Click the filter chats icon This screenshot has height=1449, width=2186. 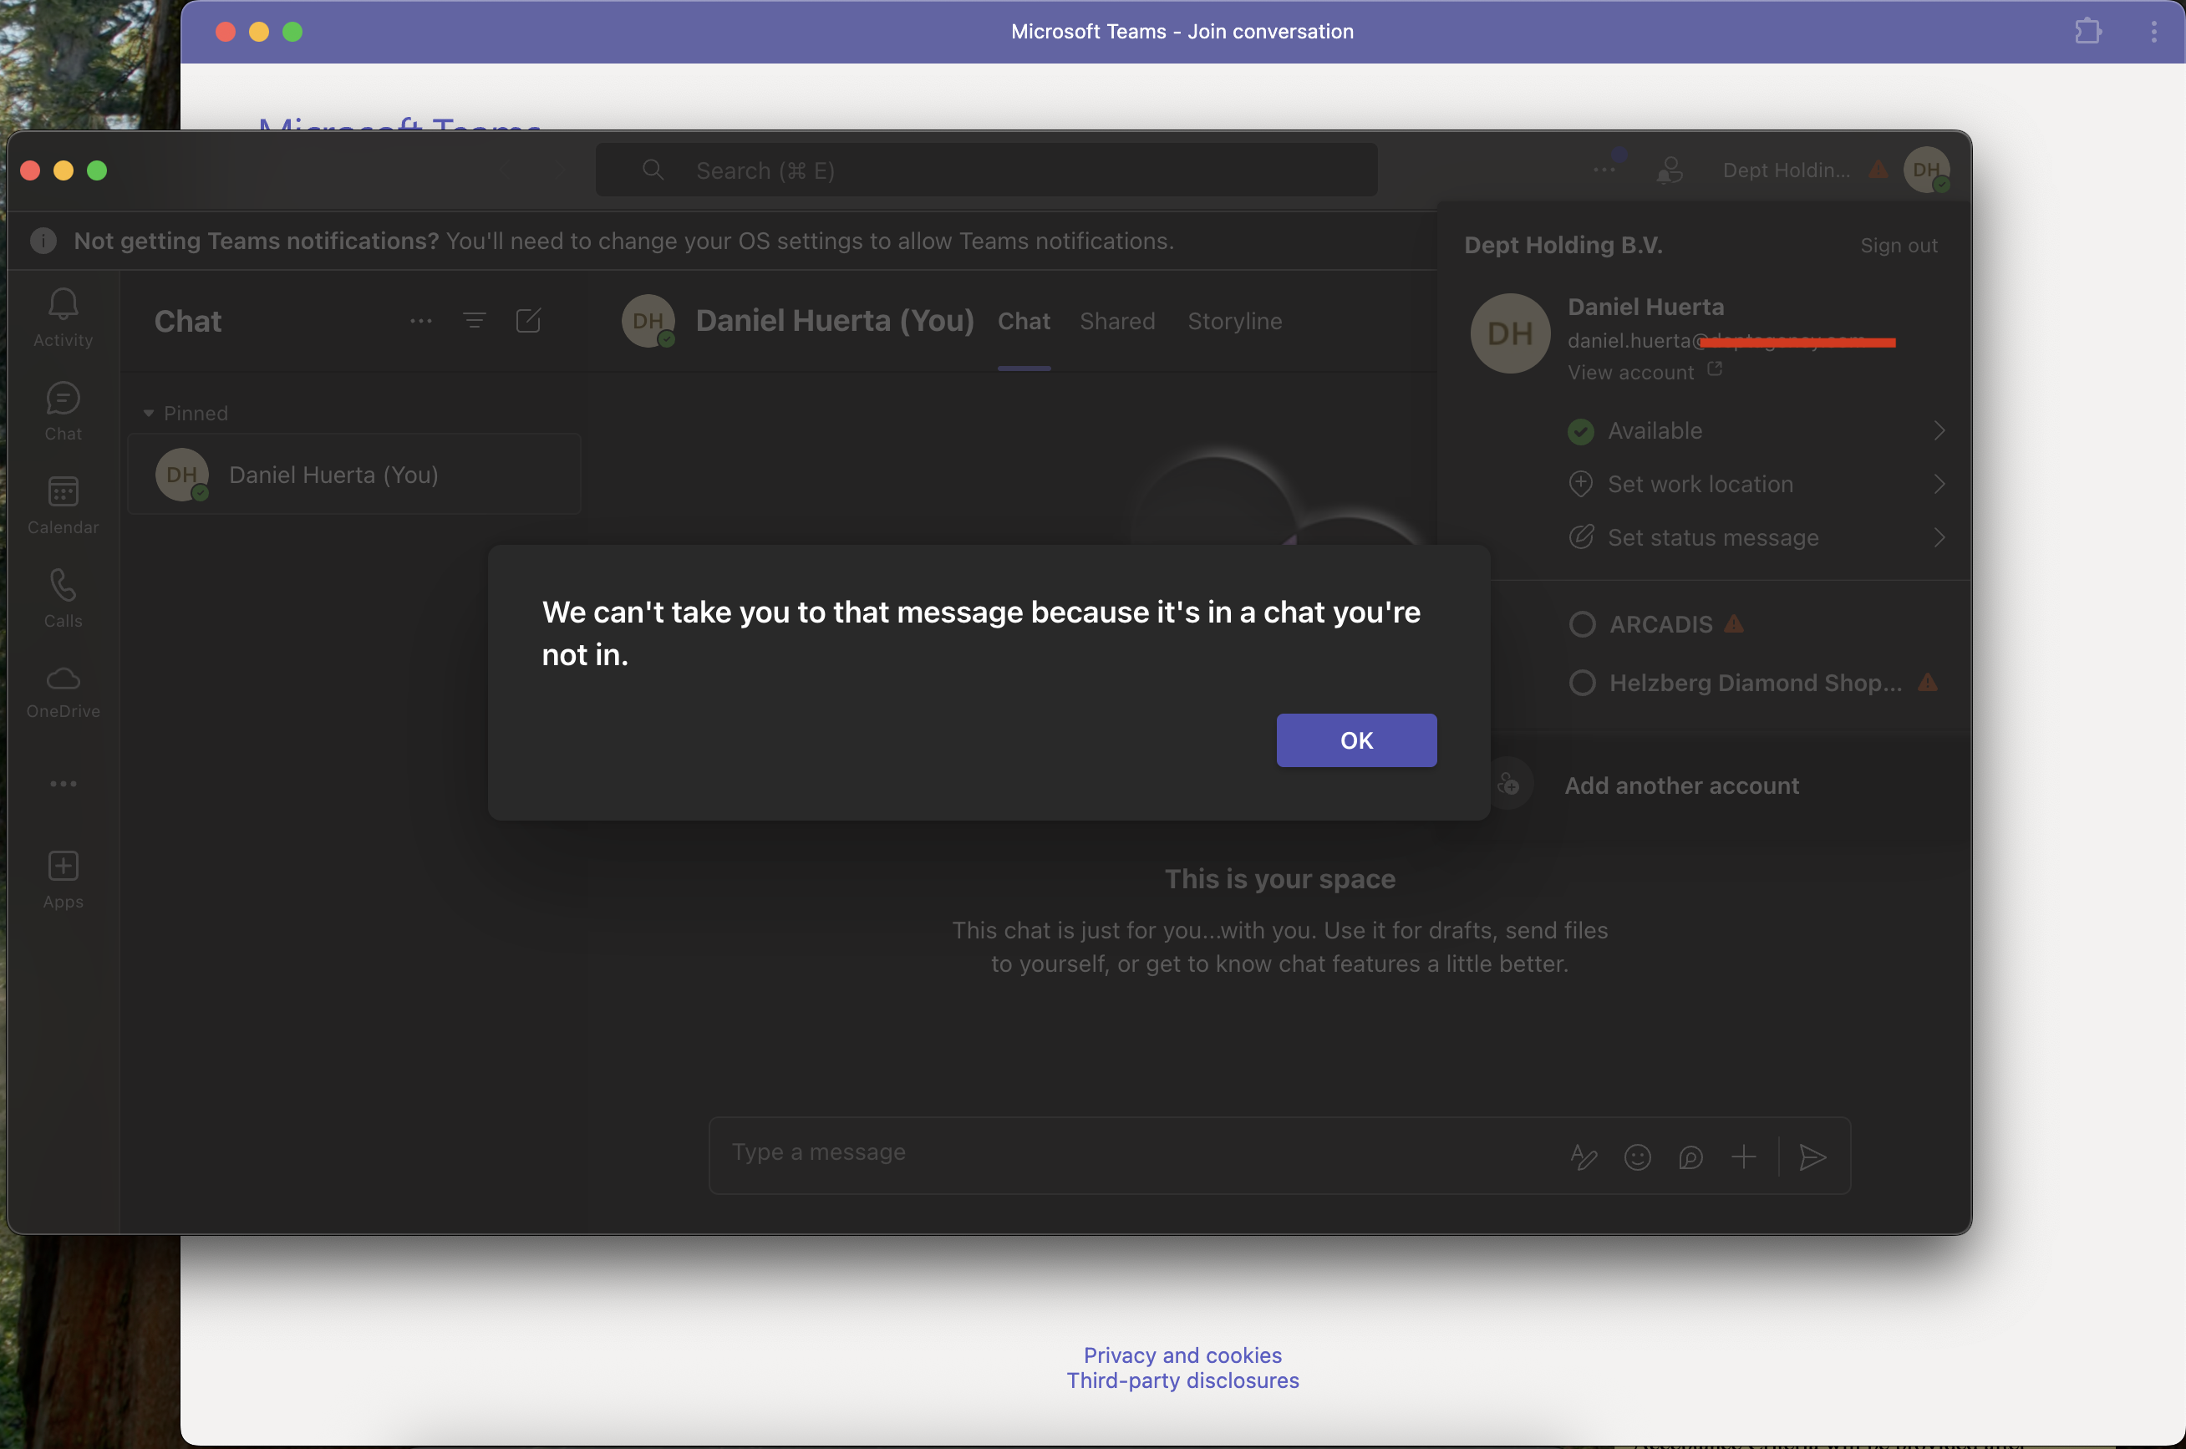click(x=474, y=321)
